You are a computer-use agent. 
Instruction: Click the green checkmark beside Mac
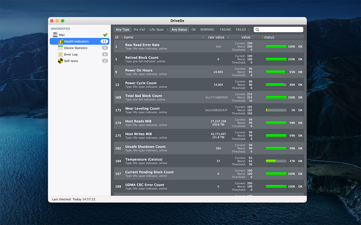(x=105, y=35)
